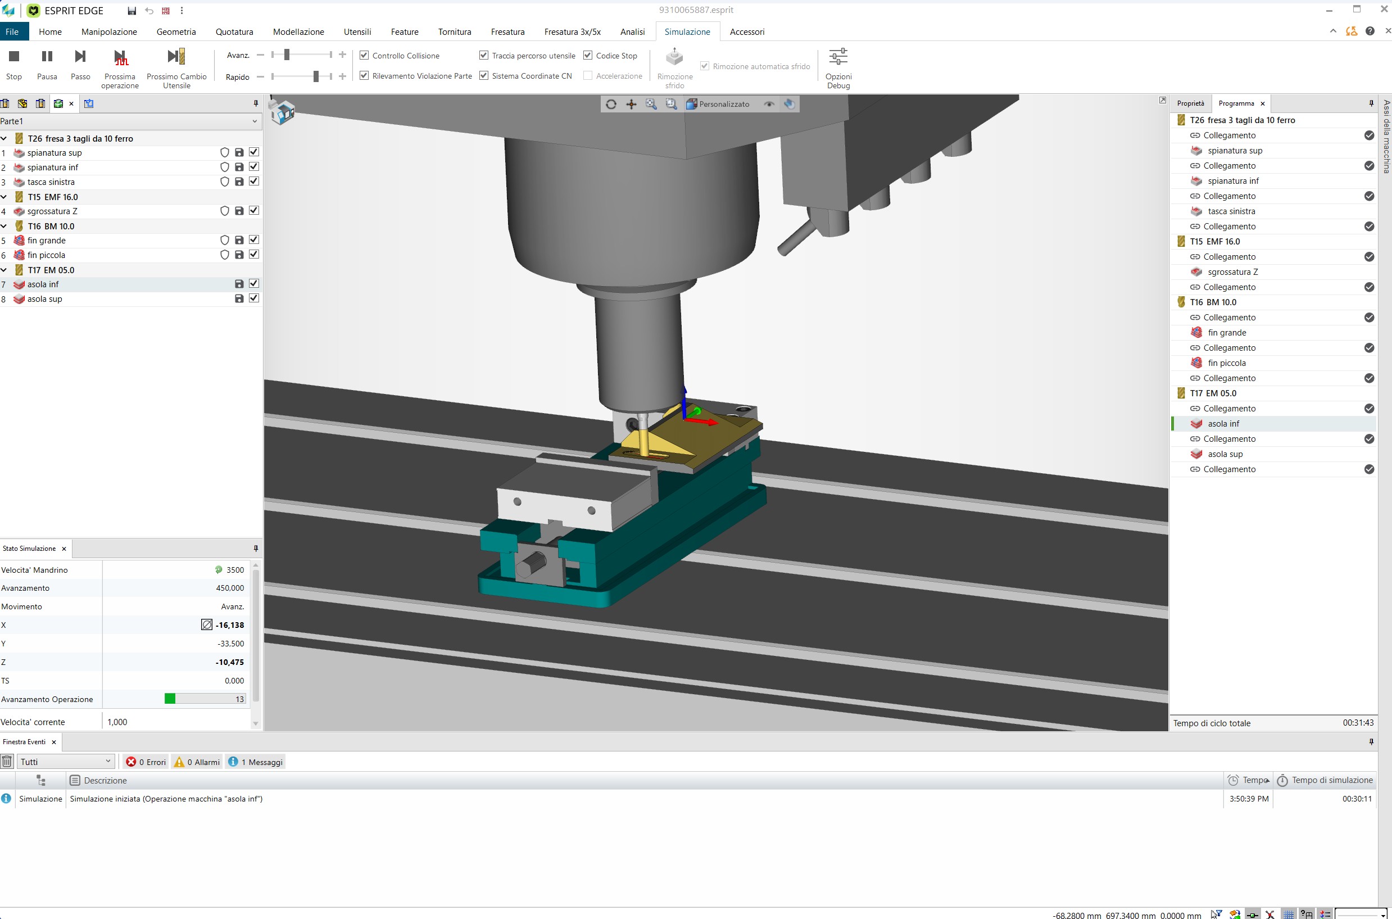Screen dimensions: 1392x919
Task: Click the intersection X icon in status bar
Action: [1269, 915]
